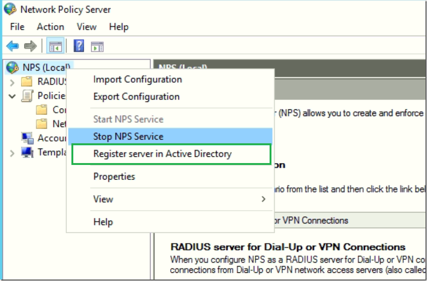Select the NPS (Local) tree root

click(x=46, y=68)
